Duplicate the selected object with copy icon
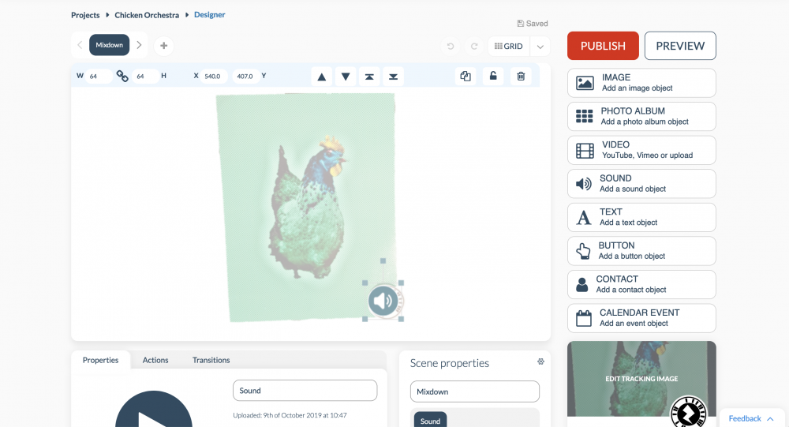This screenshot has width=789, height=427. pos(466,76)
